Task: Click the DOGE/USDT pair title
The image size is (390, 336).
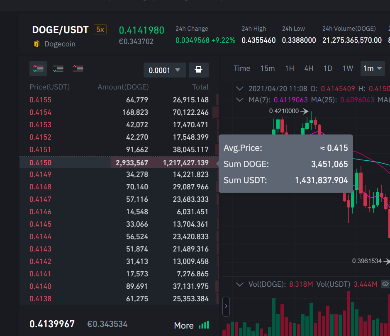Action: (60, 30)
